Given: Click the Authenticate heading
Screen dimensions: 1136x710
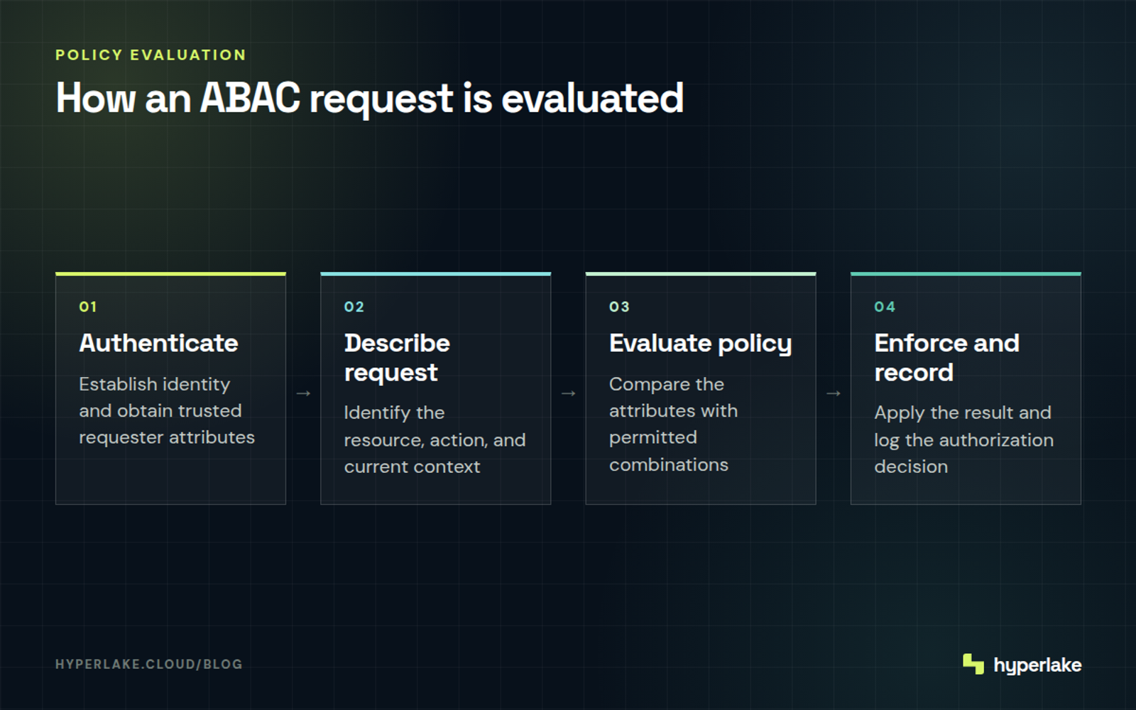Looking at the screenshot, I should point(158,343).
